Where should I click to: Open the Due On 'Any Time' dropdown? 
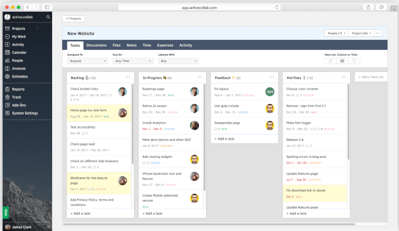pyautogui.click(x=132, y=61)
